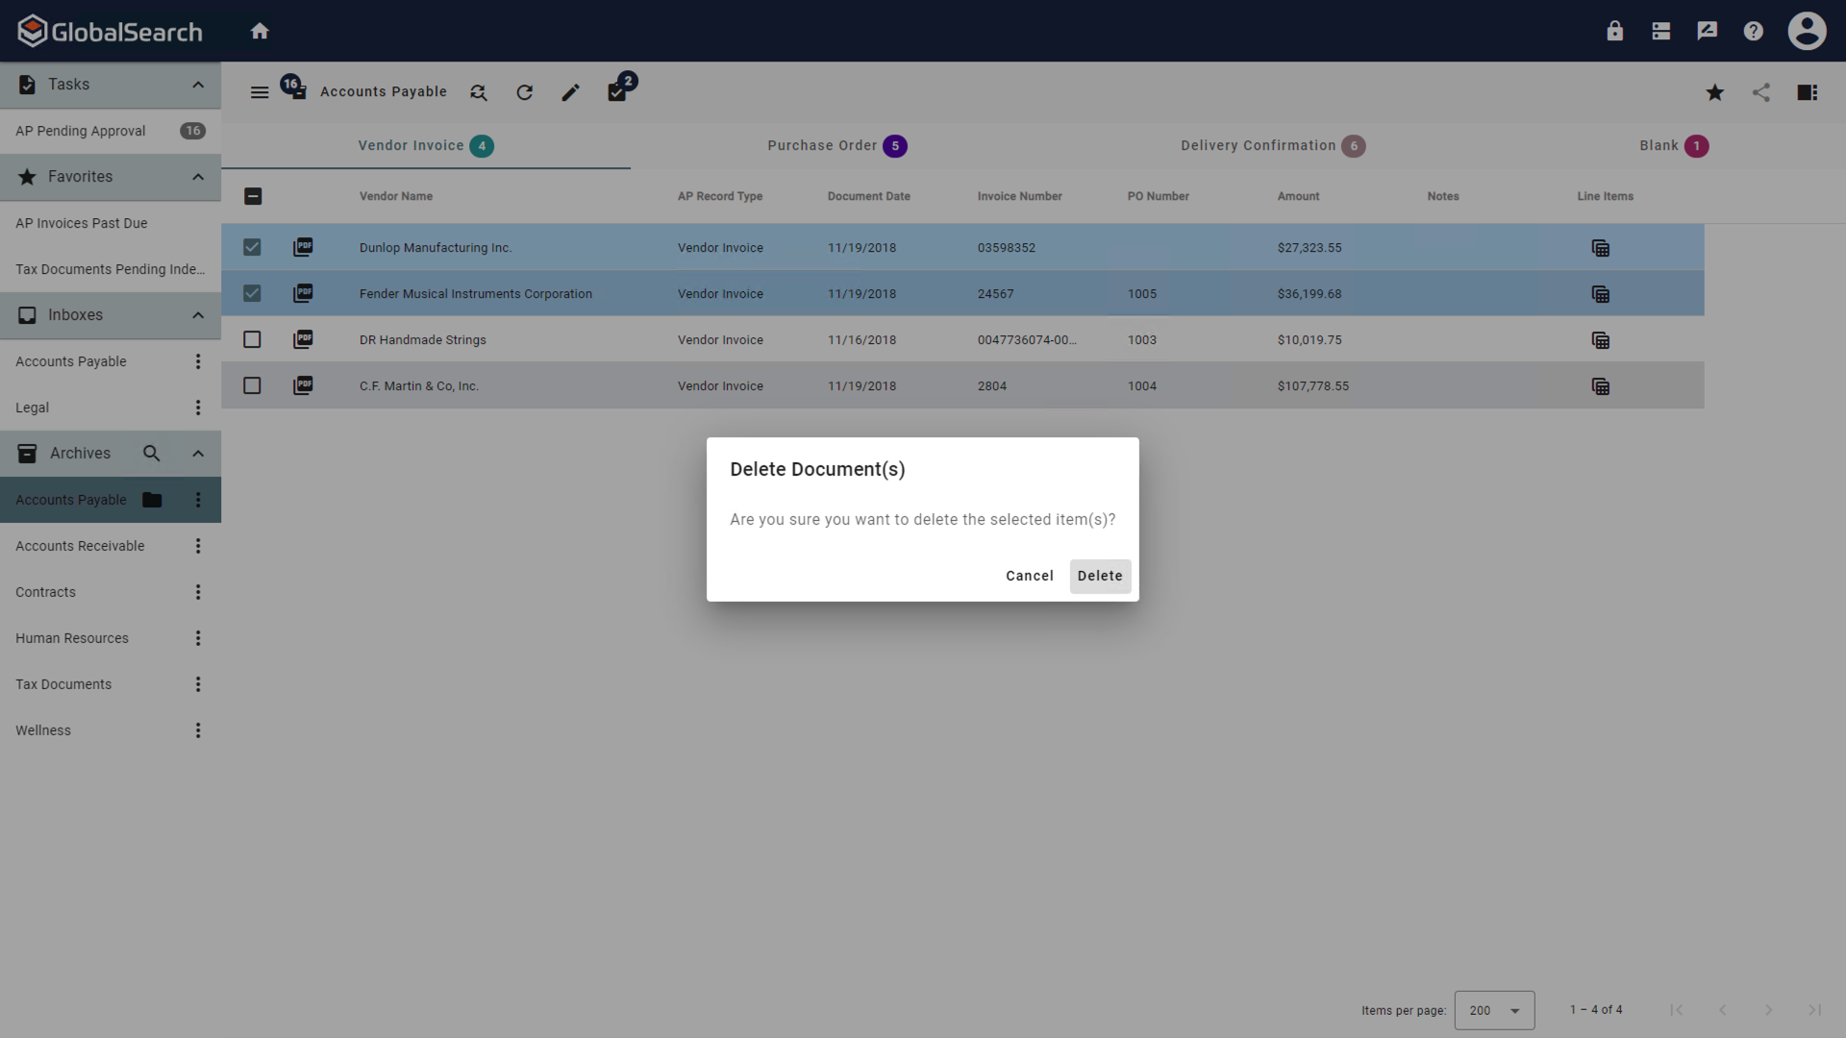Viewport: 1846px width, 1038px height.
Task: Click the home icon in header
Action: pyautogui.click(x=260, y=31)
